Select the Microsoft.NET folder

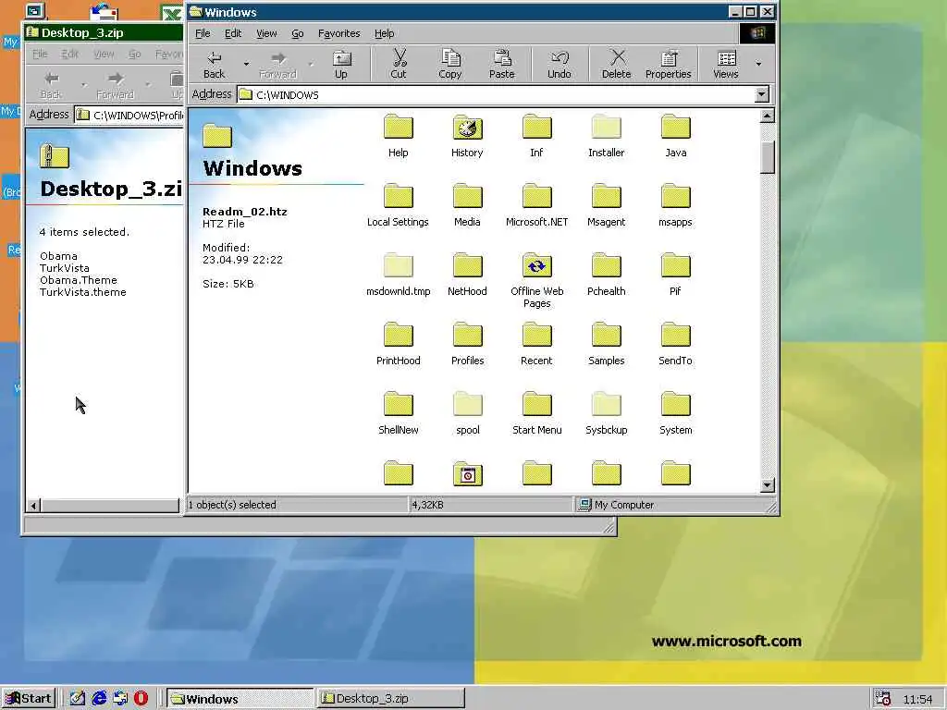pos(536,205)
